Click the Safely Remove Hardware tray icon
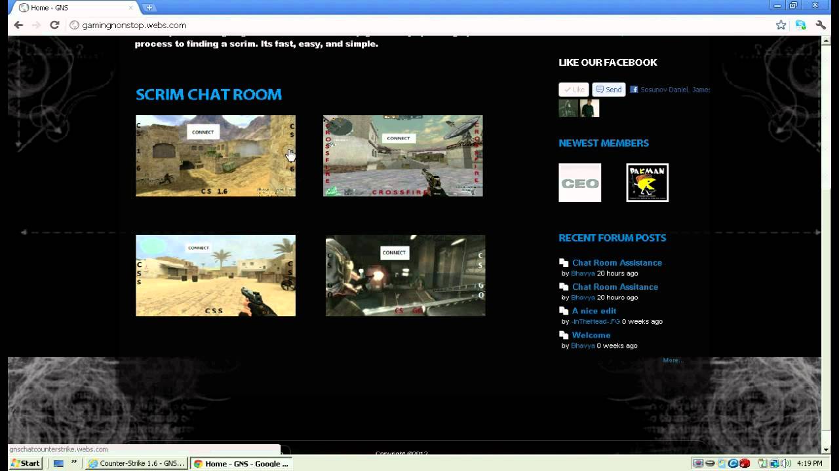Image resolution: width=839 pixels, height=471 pixels. point(764,463)
